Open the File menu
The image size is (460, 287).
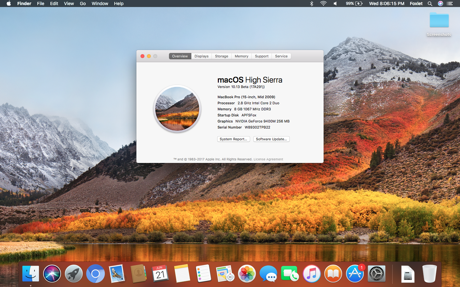click(41, 4)
